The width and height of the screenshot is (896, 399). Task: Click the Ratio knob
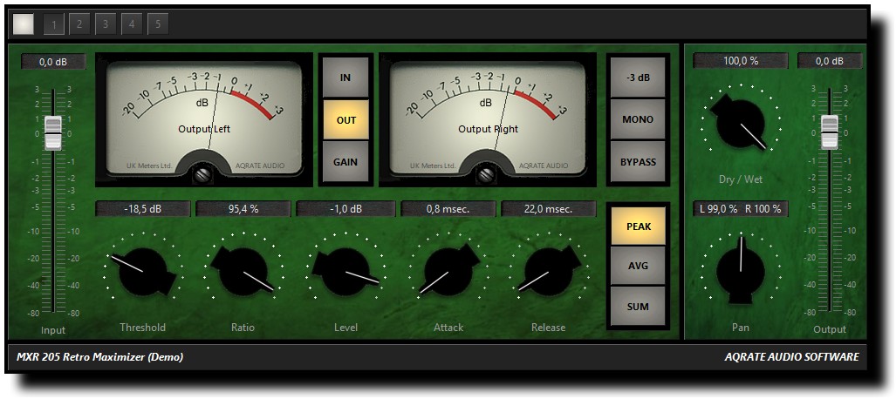[243, 271]
